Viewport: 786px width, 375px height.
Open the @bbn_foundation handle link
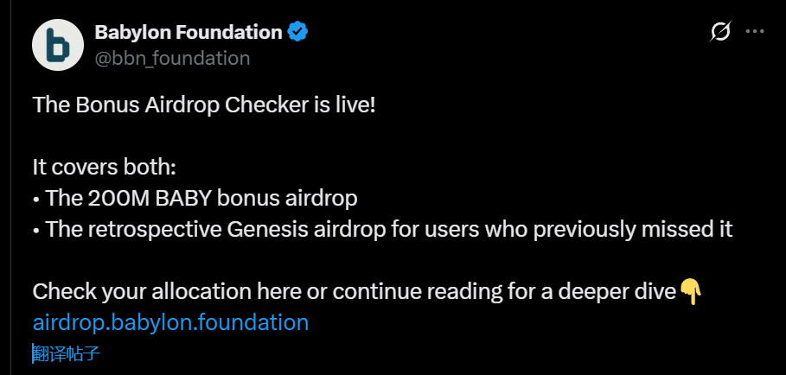click(172, 58)
